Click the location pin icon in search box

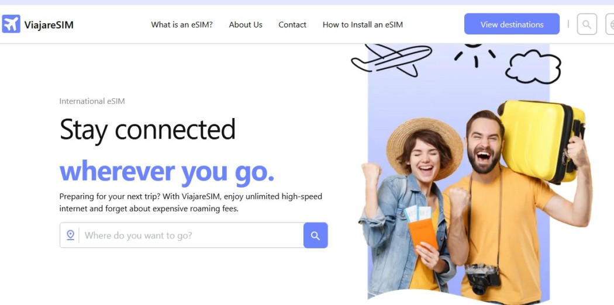(71, 235)
